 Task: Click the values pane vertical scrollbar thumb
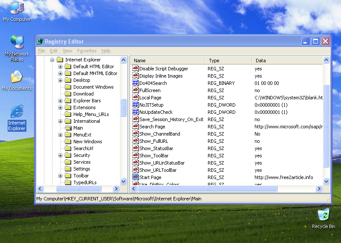pyautogui.click(x=326, y=126)
